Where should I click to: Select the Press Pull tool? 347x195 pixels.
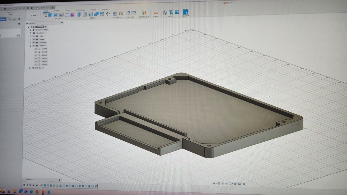pyautogui.click(x=80, y=14)
